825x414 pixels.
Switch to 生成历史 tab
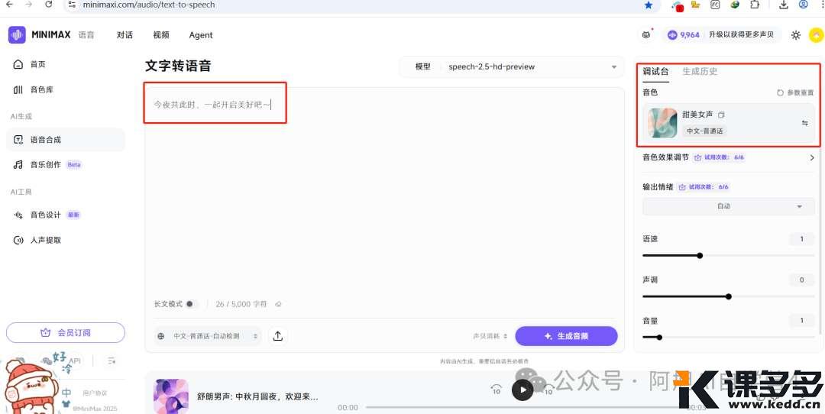[700, 72]
